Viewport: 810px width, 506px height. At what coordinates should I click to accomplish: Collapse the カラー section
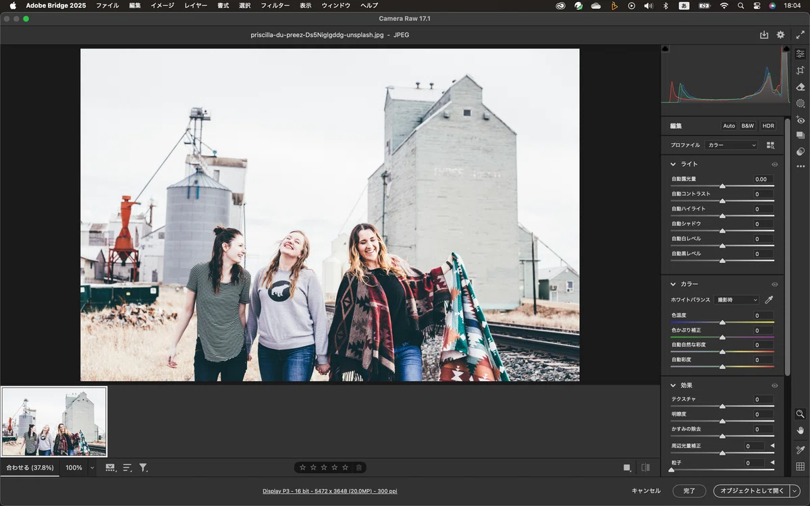[673, 284]
